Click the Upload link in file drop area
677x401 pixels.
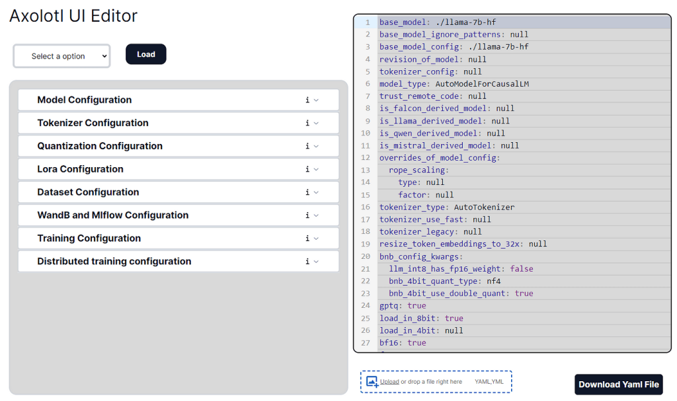tap(389, 382)
